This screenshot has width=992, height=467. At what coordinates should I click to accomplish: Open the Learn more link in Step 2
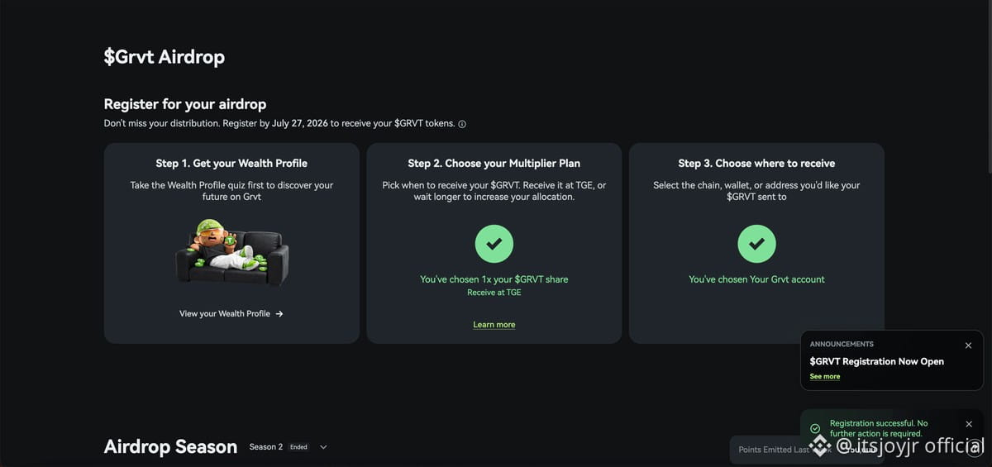(494, 325)
